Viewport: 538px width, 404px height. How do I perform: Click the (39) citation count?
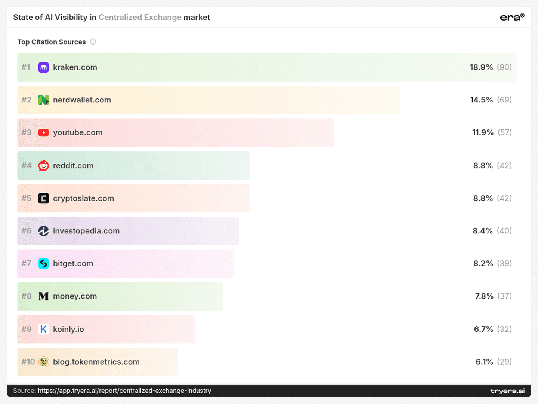click(x=504, y=263)
